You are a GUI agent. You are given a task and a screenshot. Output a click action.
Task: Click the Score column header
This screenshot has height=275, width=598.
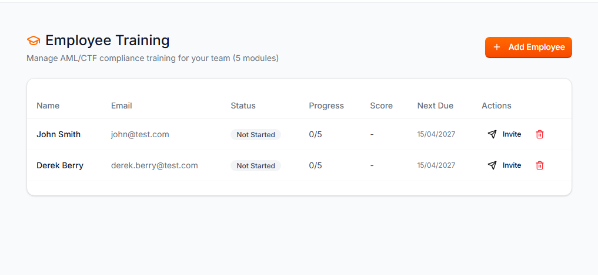(x=381, y=106)
